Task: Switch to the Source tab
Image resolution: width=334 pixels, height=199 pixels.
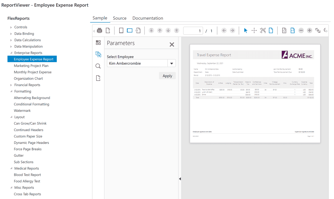Action: [120, 18]
